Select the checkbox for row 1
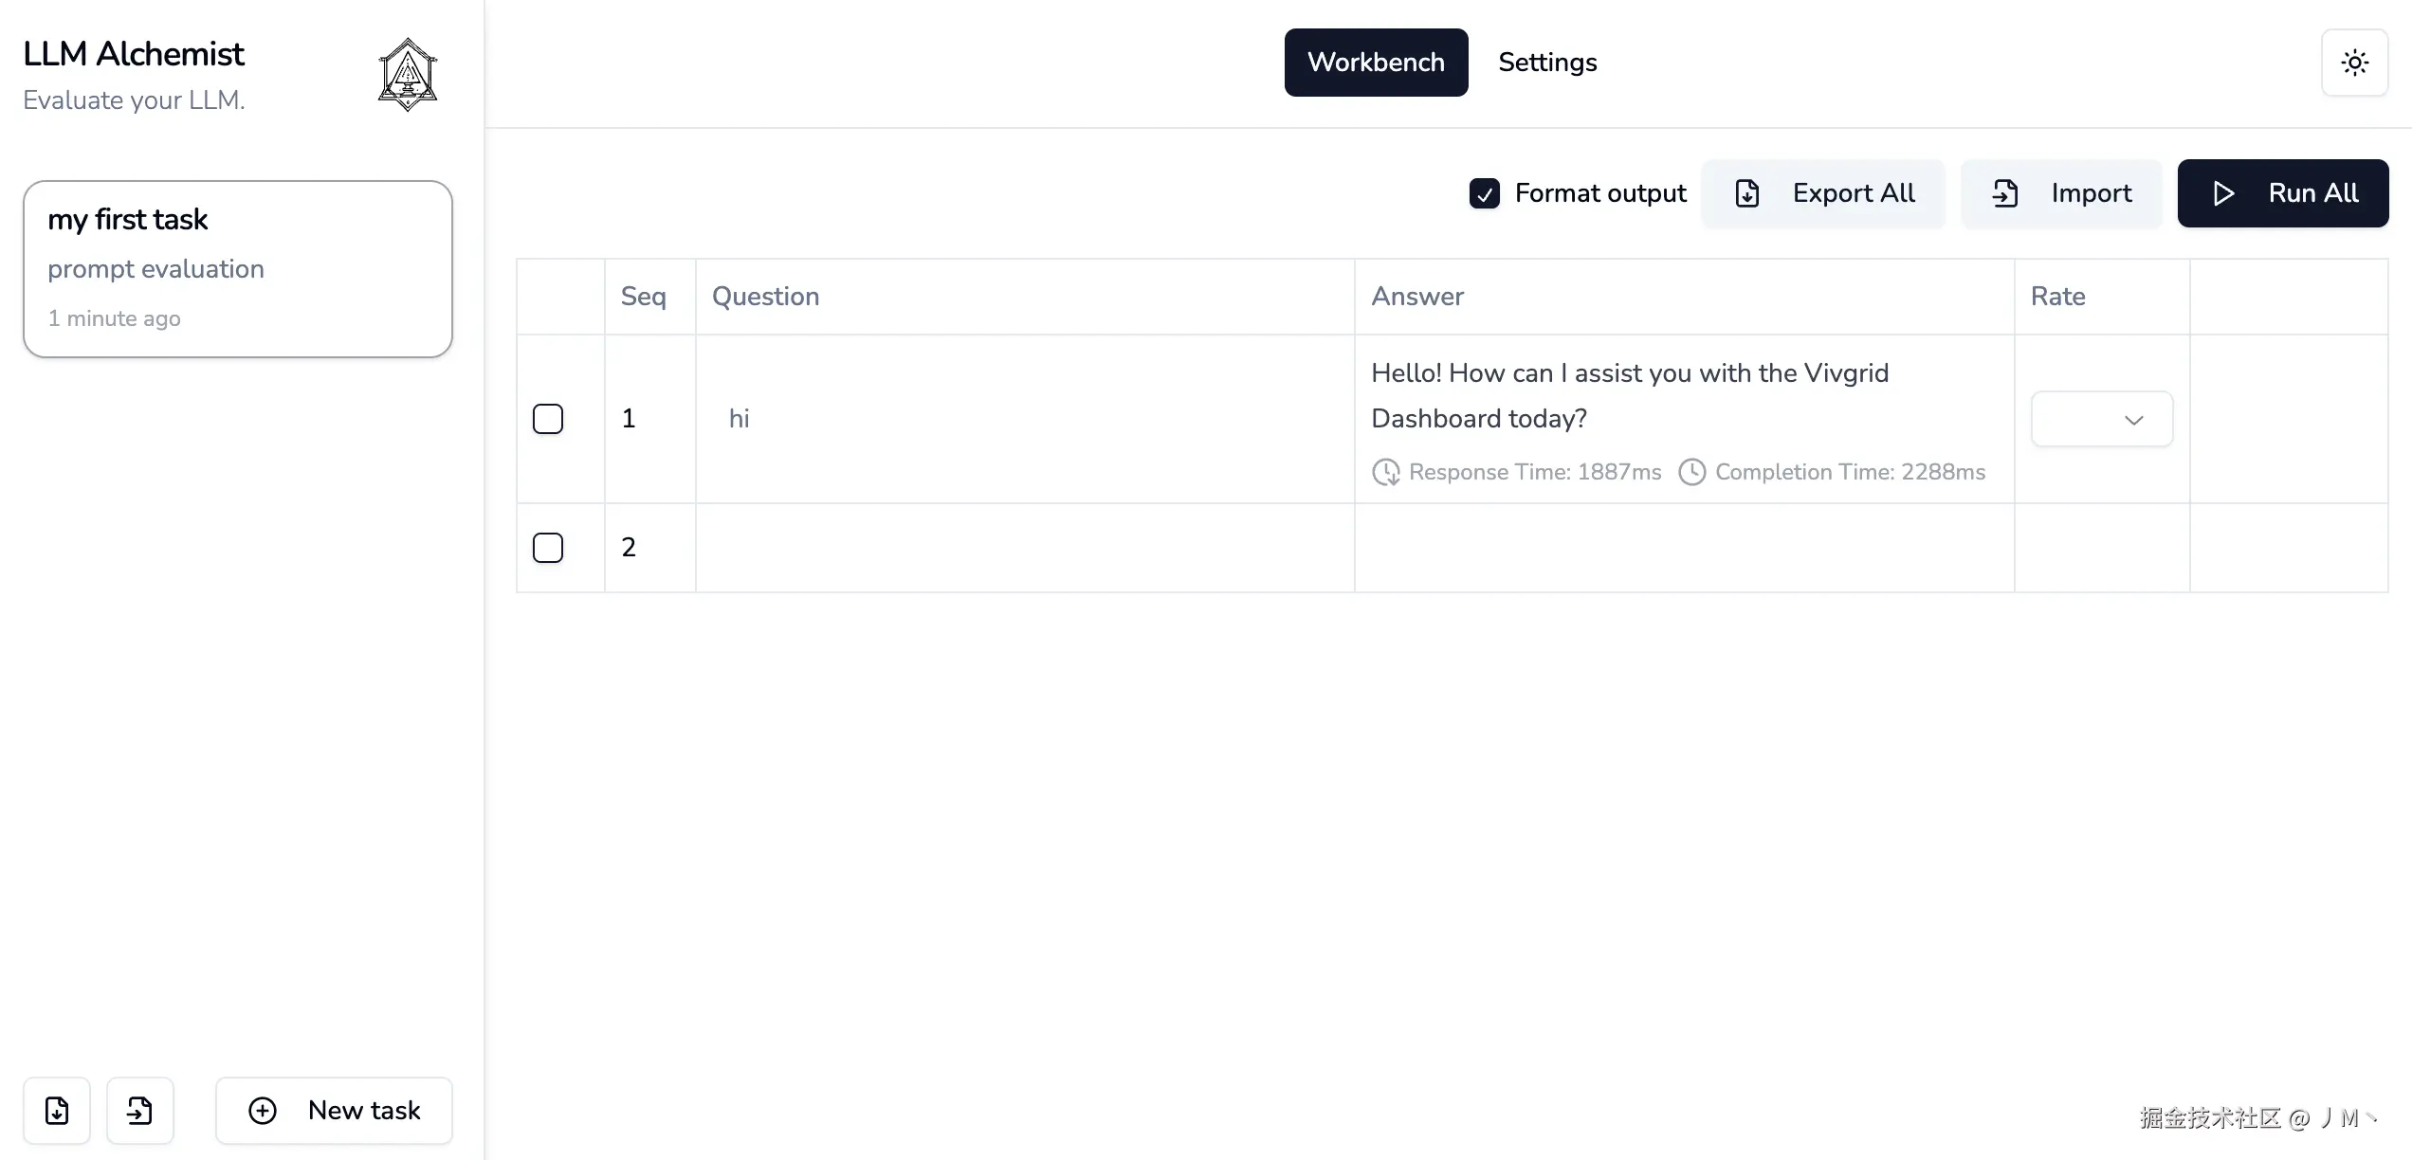 point(548,419)
